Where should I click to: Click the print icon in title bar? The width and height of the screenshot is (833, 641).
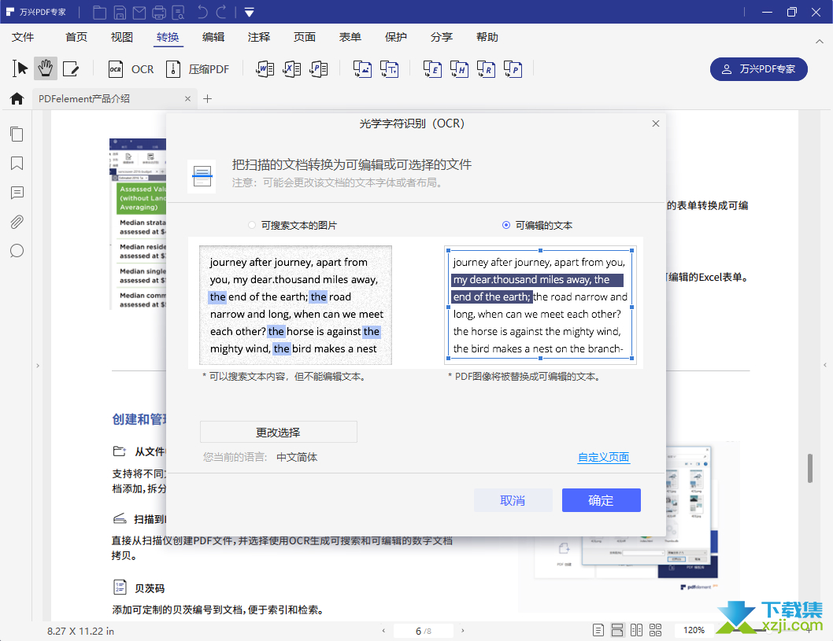[159, 13]
